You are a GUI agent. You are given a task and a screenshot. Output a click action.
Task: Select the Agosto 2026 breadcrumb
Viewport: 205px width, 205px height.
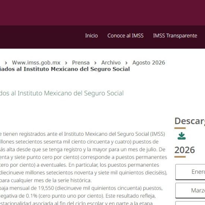tap(149, 63)
